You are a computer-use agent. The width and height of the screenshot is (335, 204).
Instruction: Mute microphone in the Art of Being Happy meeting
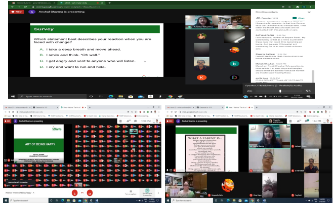[x=75, y=193]
